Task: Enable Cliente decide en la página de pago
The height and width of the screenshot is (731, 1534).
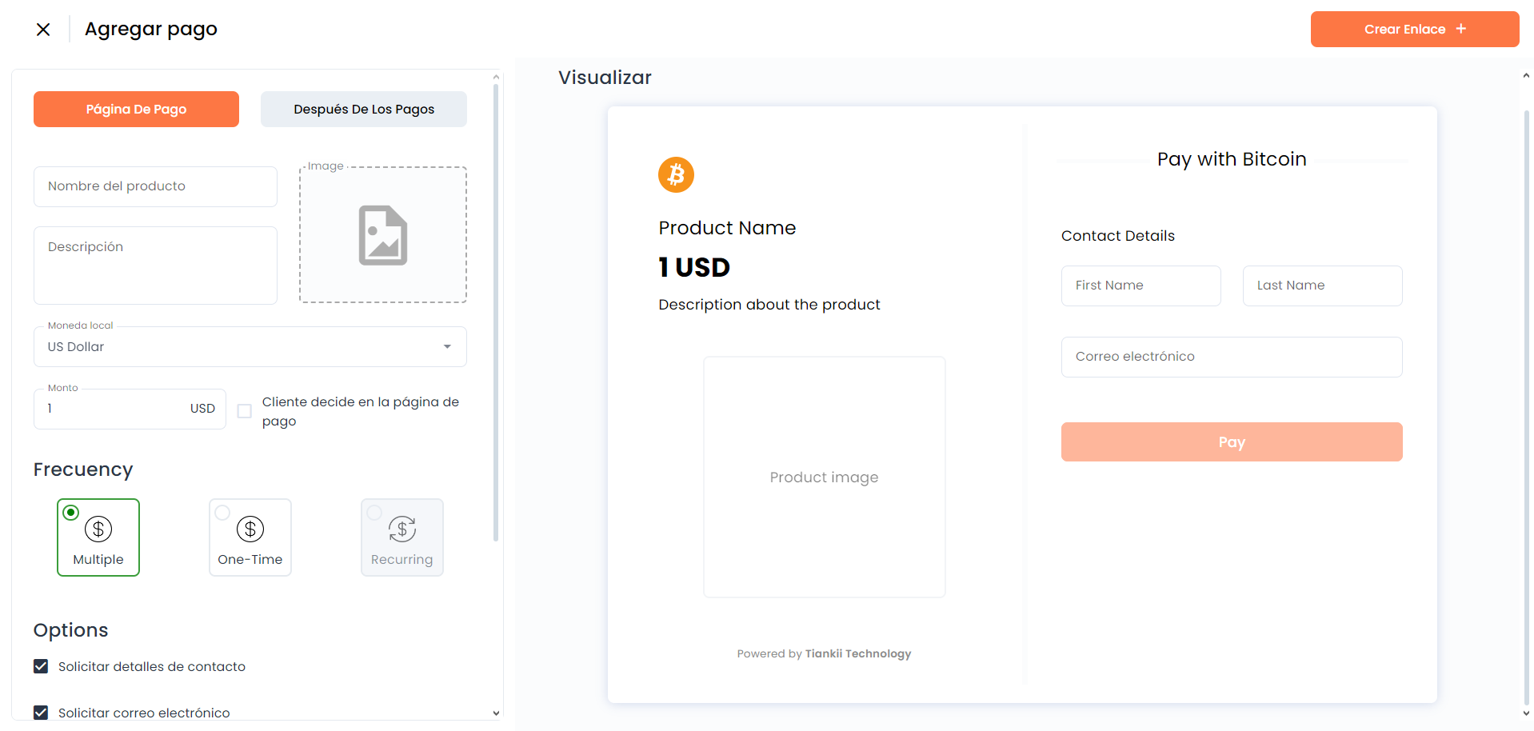Action: pyautogui.click(x=245, y=411)
